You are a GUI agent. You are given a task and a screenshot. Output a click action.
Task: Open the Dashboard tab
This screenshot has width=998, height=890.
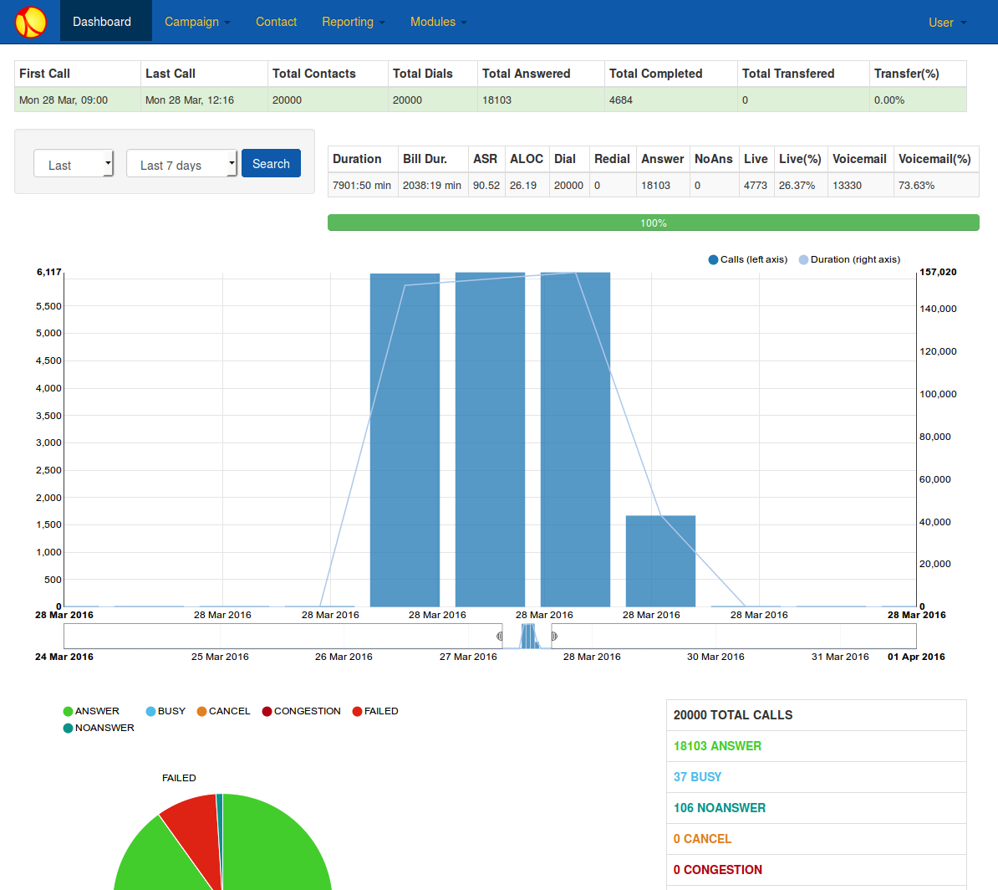pos(105,22)
